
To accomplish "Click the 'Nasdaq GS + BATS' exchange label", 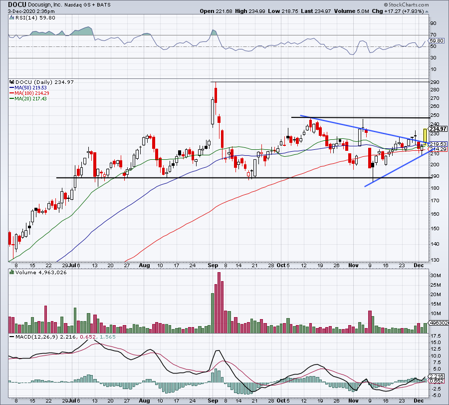I will (87, 5).
